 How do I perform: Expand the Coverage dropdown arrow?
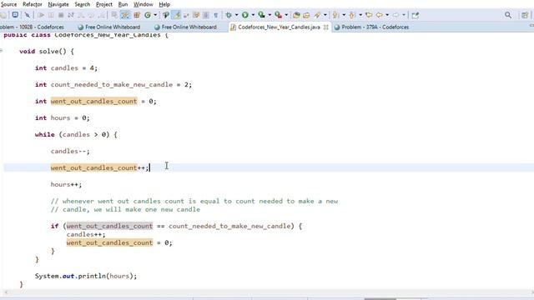click(270, 15)
